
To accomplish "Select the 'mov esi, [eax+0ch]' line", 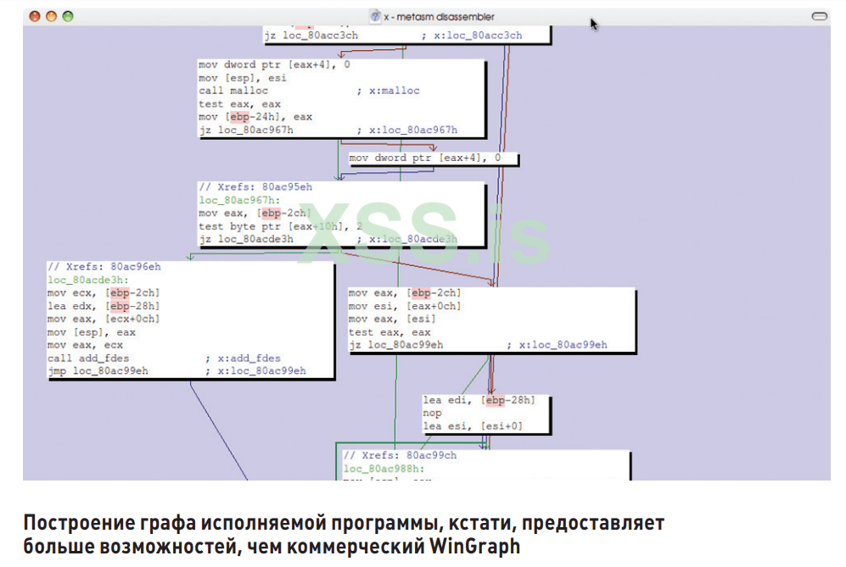I will click(405, 306).
